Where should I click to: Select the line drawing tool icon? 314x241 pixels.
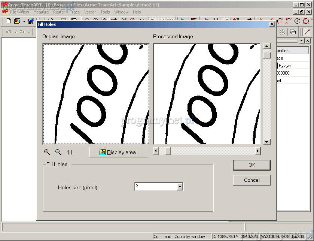coord(307,32)
